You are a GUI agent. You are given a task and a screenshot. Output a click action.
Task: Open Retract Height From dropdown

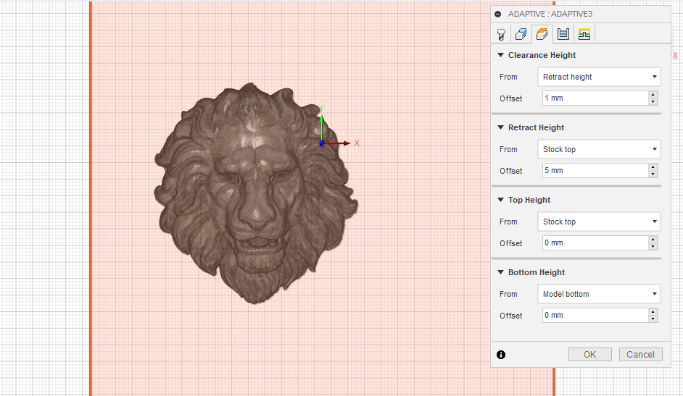click(599, 149)
